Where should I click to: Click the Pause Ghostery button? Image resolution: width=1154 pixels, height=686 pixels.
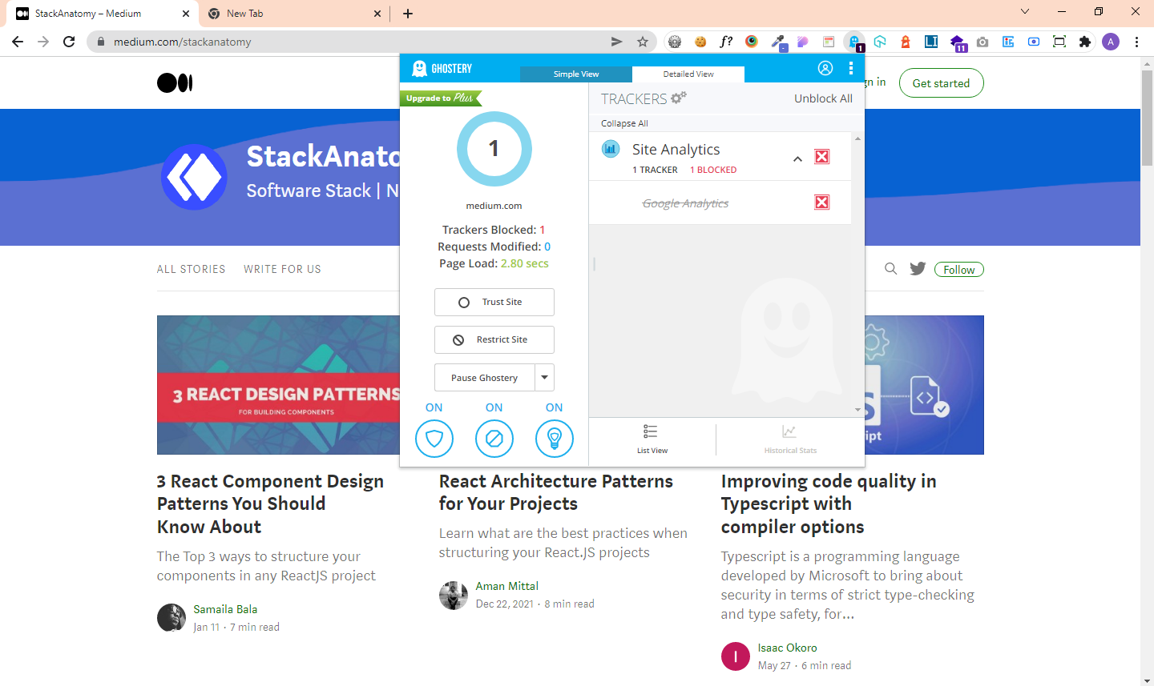click(x=485, y=378)
